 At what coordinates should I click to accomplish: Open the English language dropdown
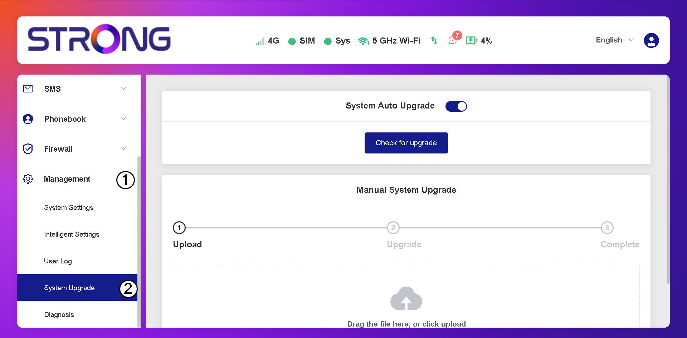click(614, 40)
